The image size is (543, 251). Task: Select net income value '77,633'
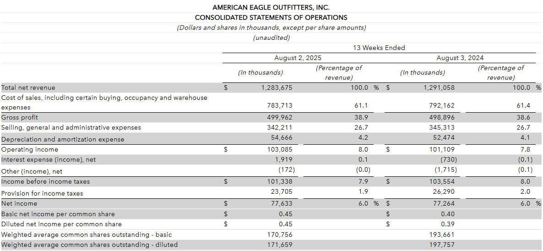[282, 203]
